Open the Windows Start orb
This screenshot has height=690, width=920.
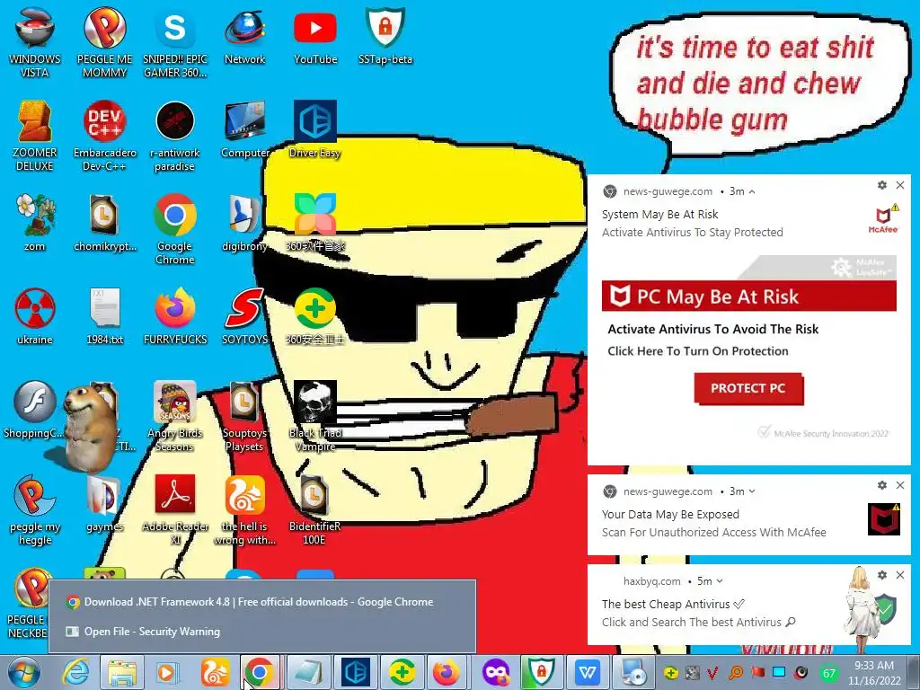[x=23, y=672]
